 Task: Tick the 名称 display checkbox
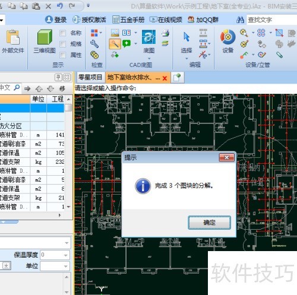tap(62, 33)
